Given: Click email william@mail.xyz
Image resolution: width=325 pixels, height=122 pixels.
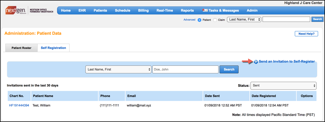Looking at the screenshot, I should pos(139,105).
